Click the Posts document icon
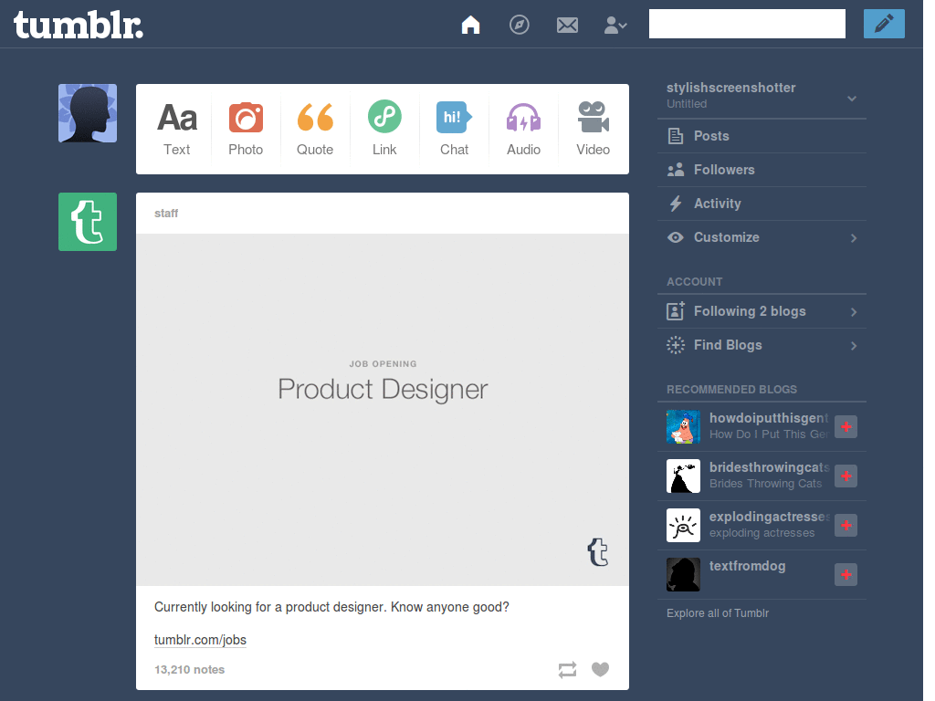 pos(675,136)
